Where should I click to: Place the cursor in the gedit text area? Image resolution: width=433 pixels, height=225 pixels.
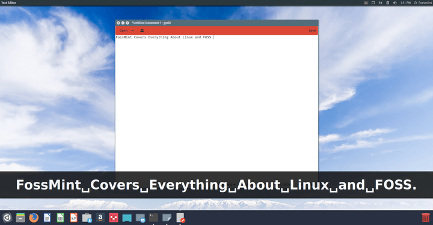click(x=216, y=103)
